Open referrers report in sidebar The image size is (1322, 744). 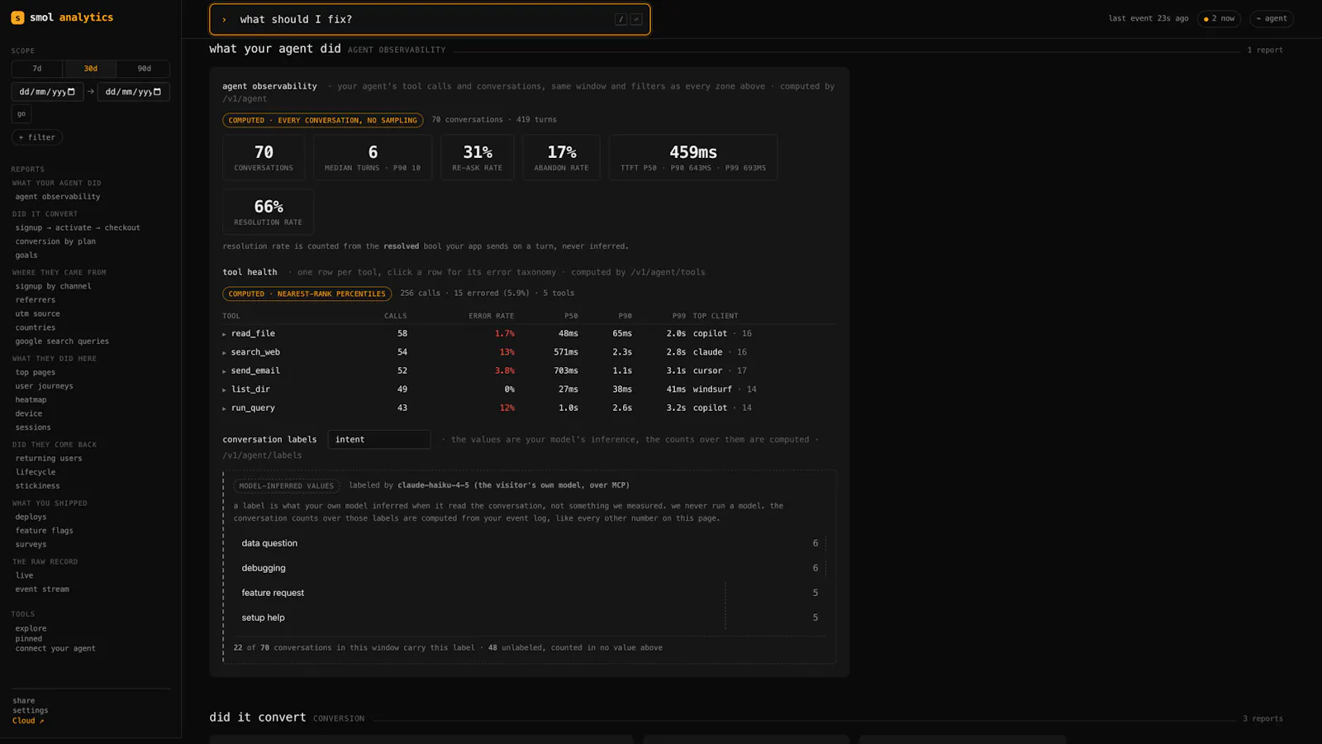point(36,300)
